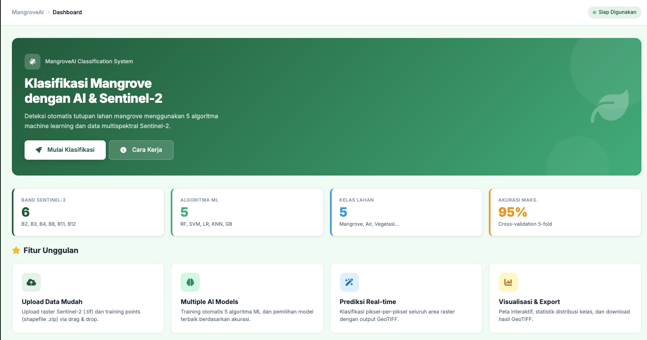The width and height of the screenshot is (647, 340).
Task: Click the MangroveAI Classification System label
Action: pos(89,62)
